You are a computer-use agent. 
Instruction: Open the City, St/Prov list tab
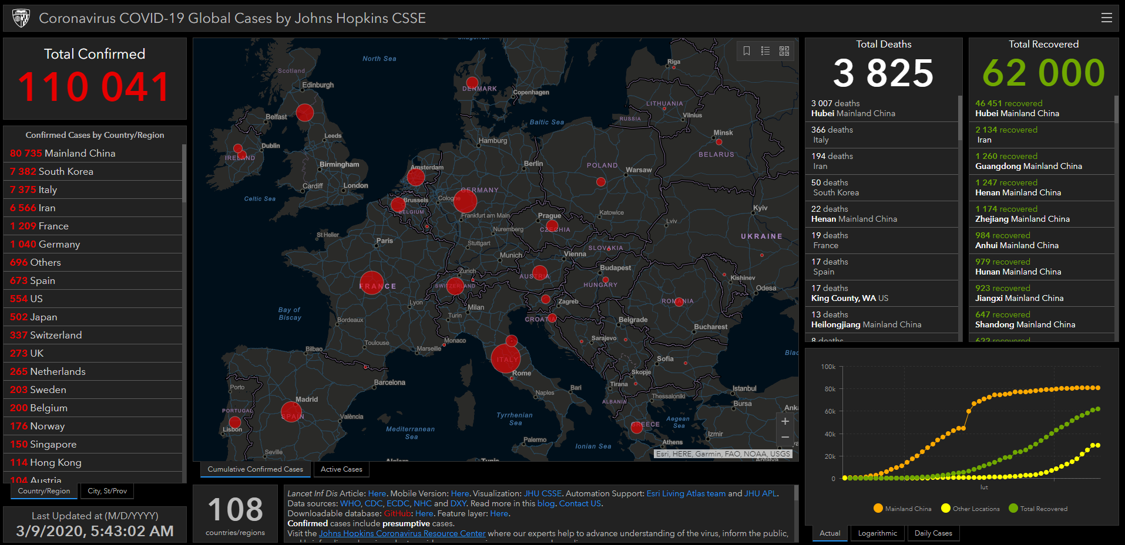pos(107,491)
